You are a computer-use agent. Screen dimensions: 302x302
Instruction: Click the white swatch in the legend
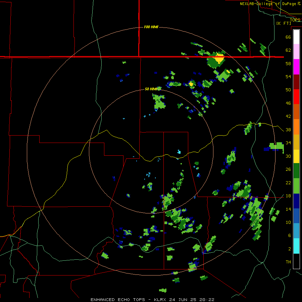click(296, 37)
